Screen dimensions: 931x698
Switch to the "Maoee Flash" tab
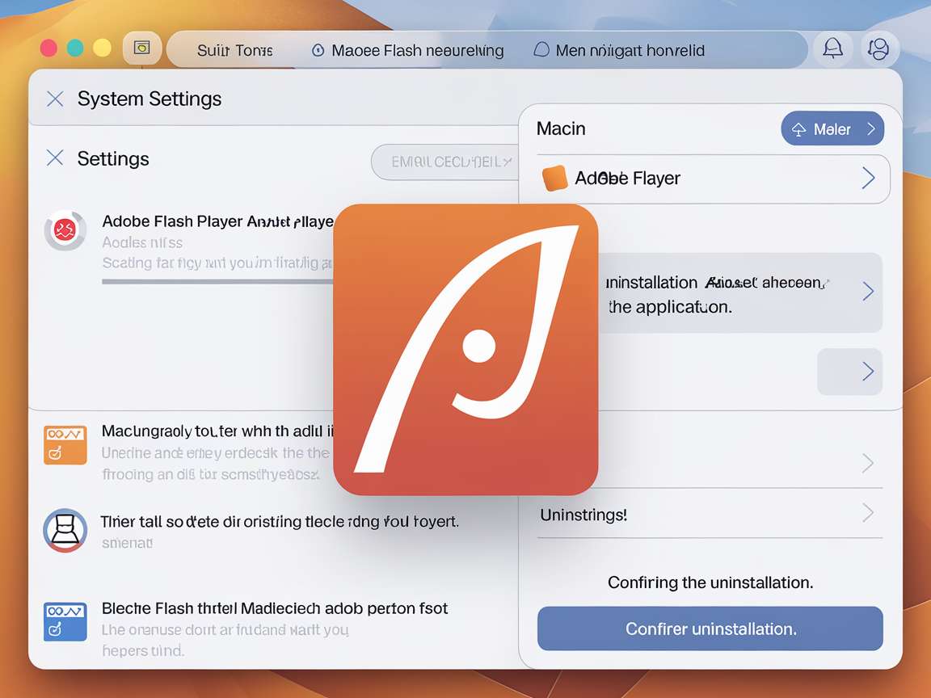408,50
